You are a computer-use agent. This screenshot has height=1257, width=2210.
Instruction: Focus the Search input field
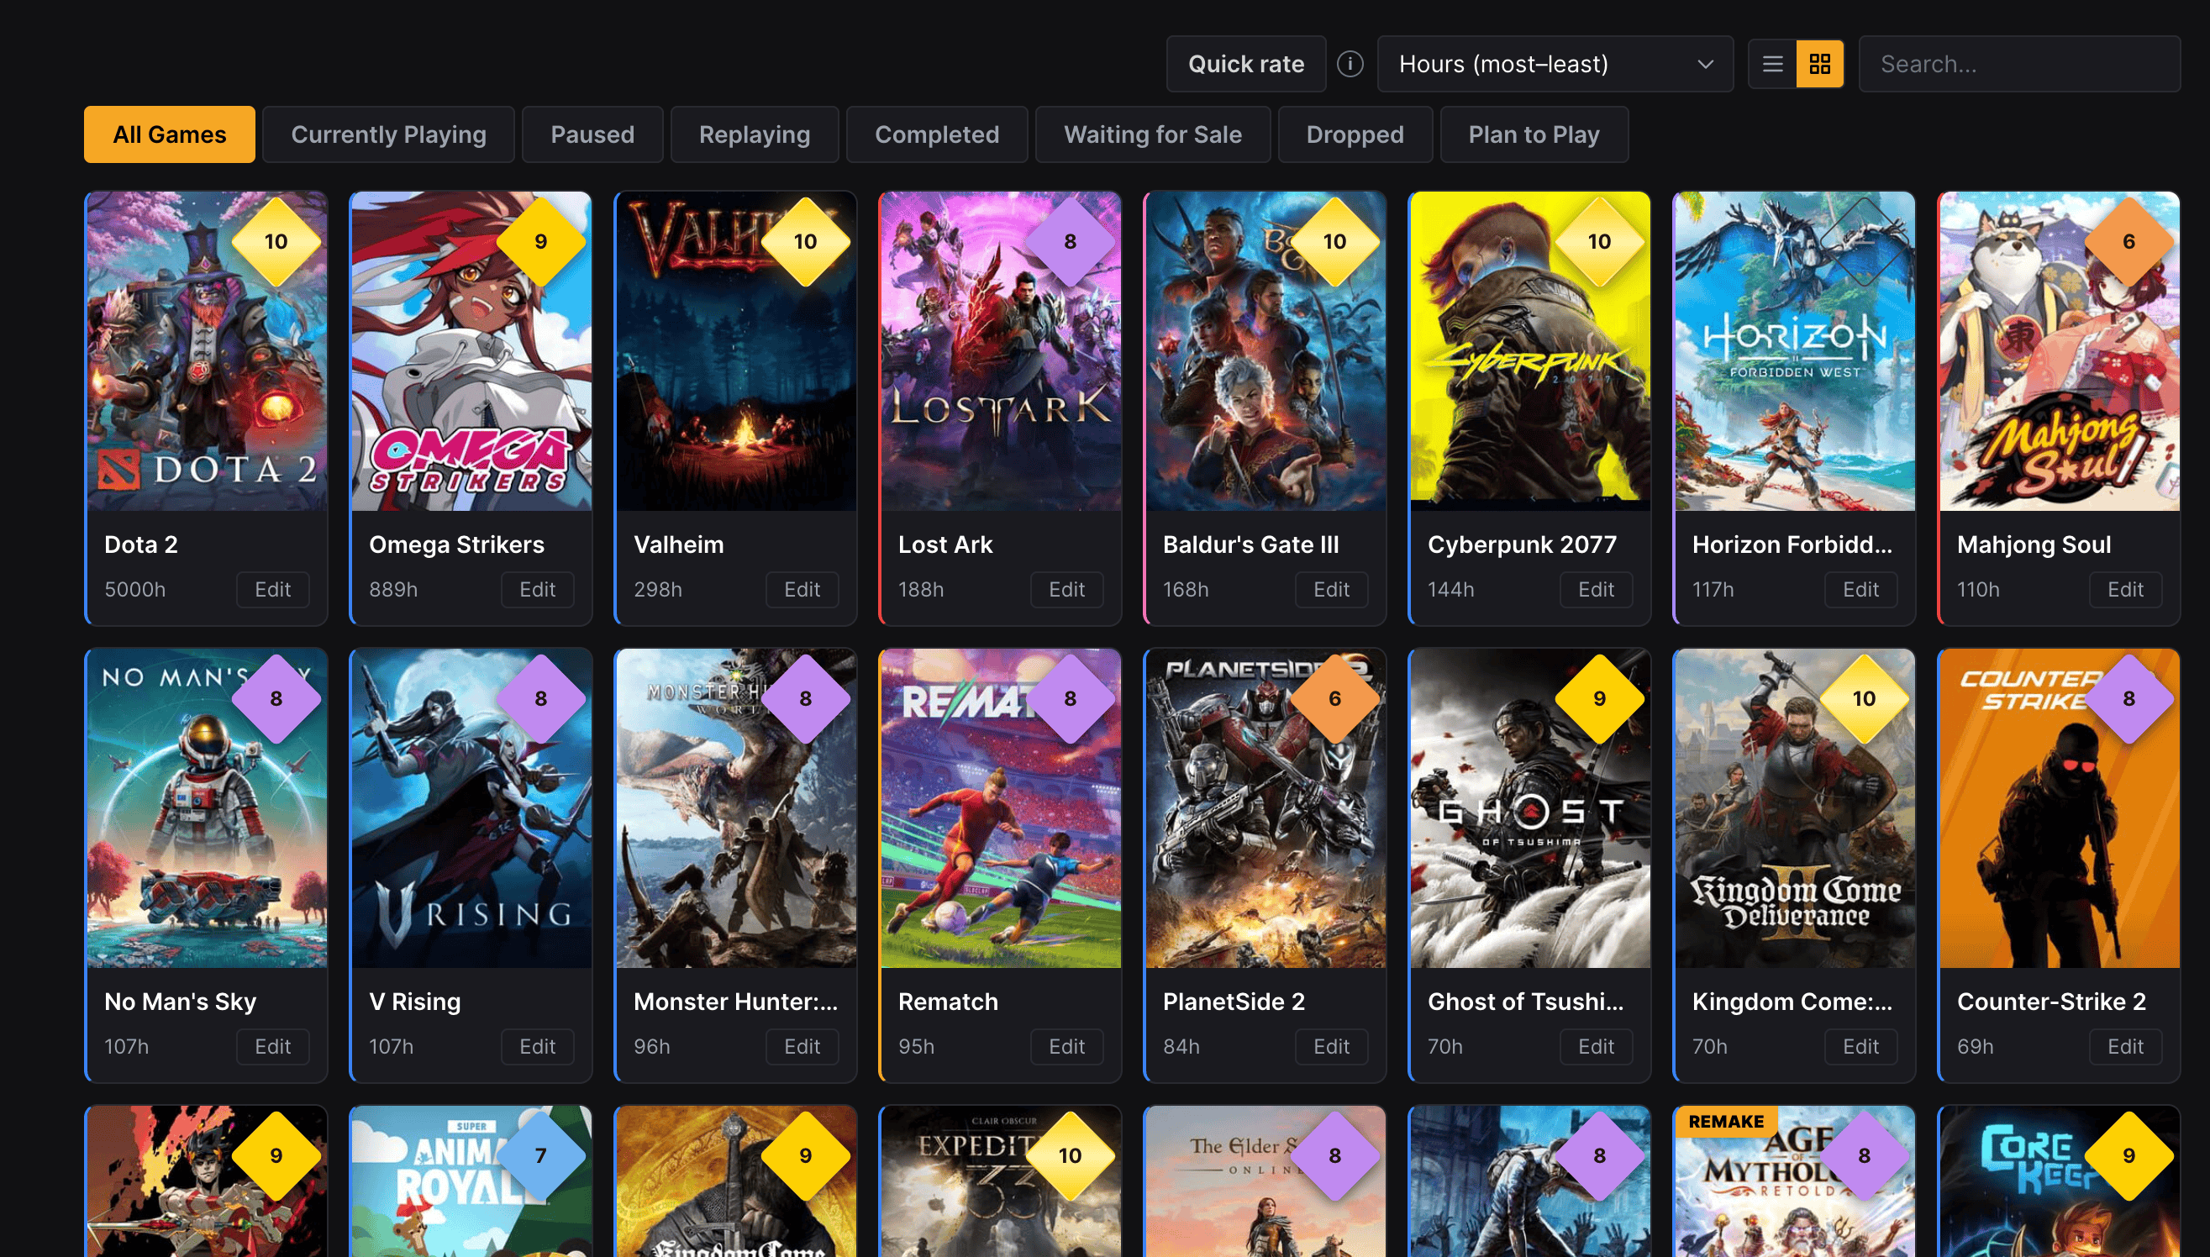click(2019, 64)
